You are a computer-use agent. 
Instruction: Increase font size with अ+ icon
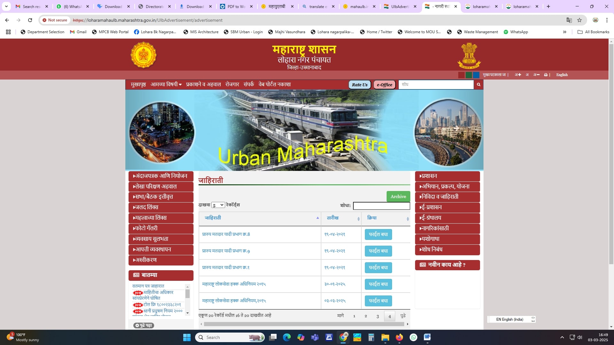pyautogui.click(x=518, y=75)
